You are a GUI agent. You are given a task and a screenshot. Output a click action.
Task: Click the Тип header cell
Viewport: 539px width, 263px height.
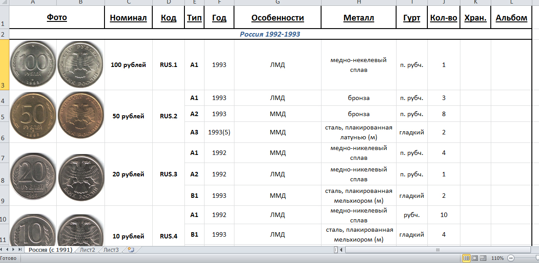194,17
